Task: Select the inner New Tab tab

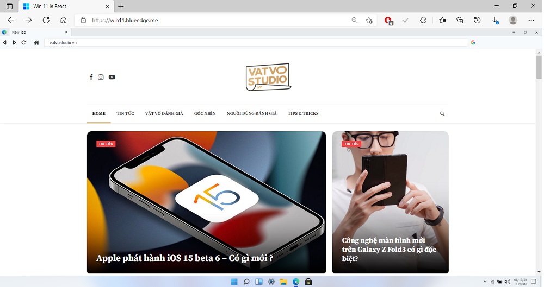Action: (x=35, y=32)
